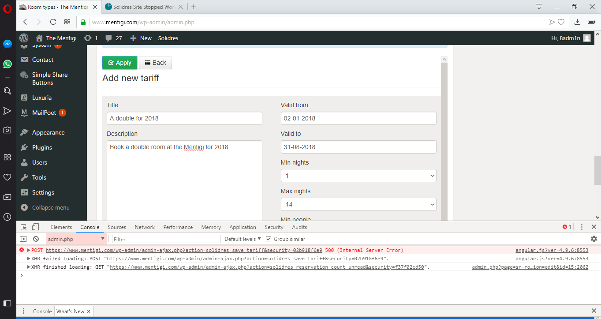
Task: Click the Valid from date field
Action: 358,118
